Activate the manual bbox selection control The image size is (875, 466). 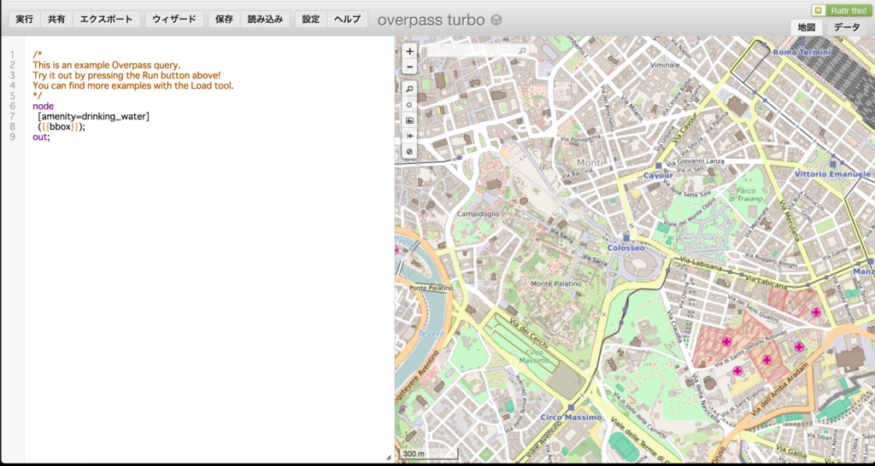[x=409, y=119]
